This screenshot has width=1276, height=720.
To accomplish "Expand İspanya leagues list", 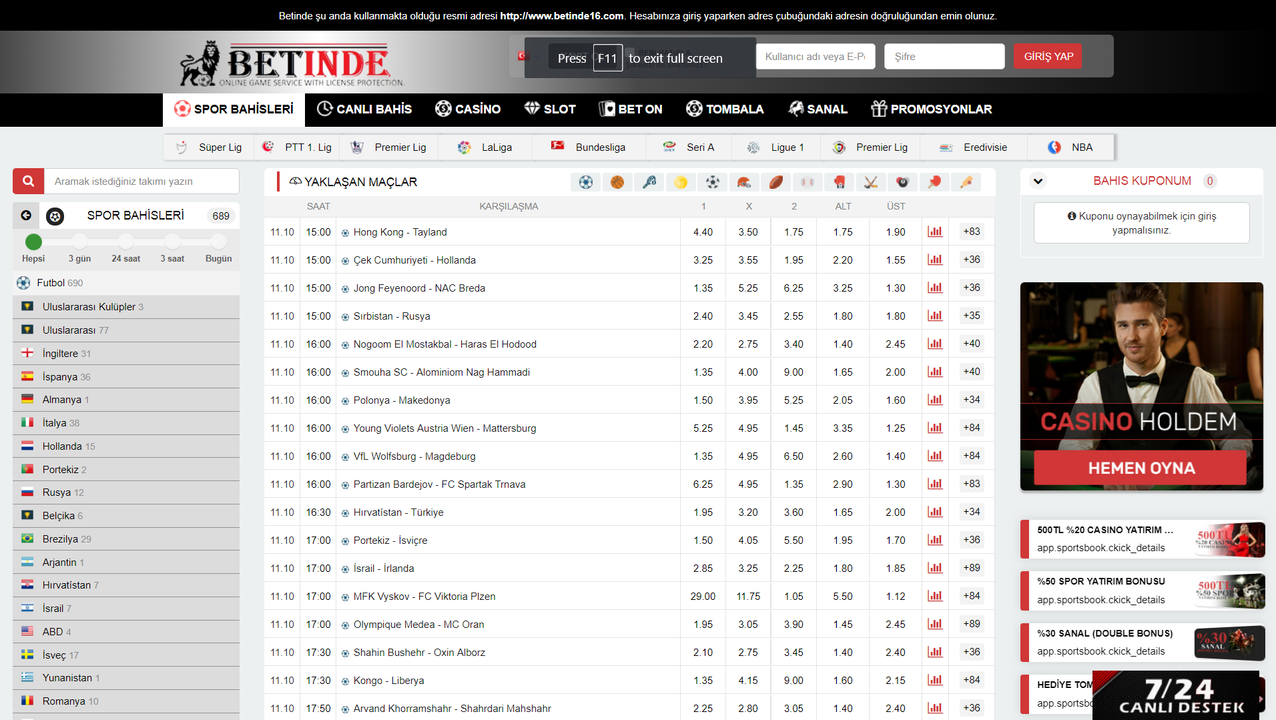I will click(x=126, y=377).
